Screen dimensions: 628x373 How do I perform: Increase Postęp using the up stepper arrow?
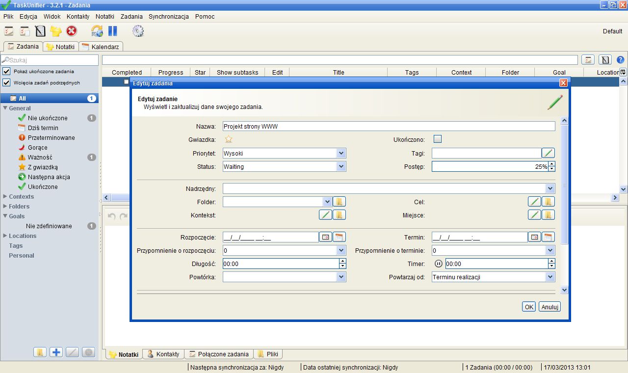pyautogui.click(x=552, y=164)
